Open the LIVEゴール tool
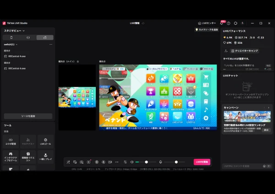This screenshot has height=194, width=275. tap(45, 142)
